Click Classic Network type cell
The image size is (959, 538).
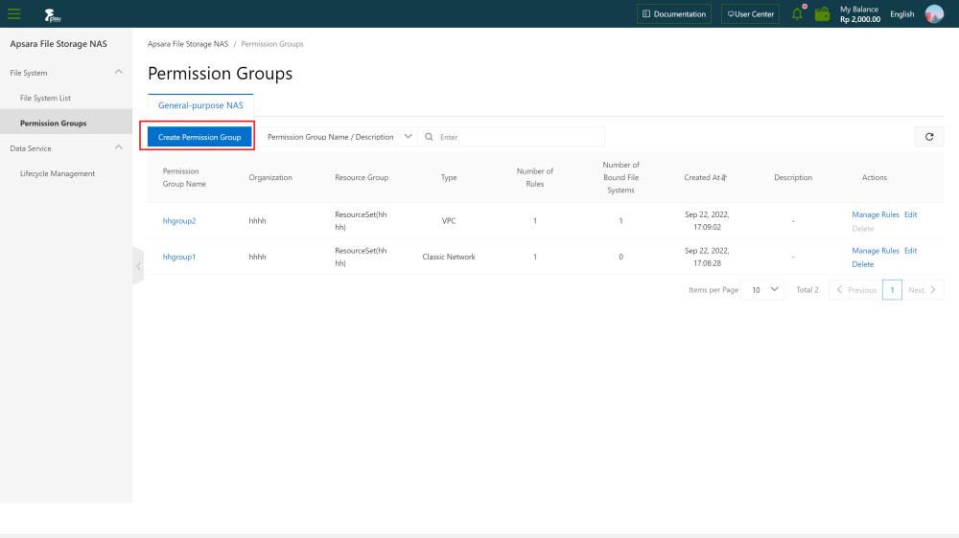click(x=448, y=257)
